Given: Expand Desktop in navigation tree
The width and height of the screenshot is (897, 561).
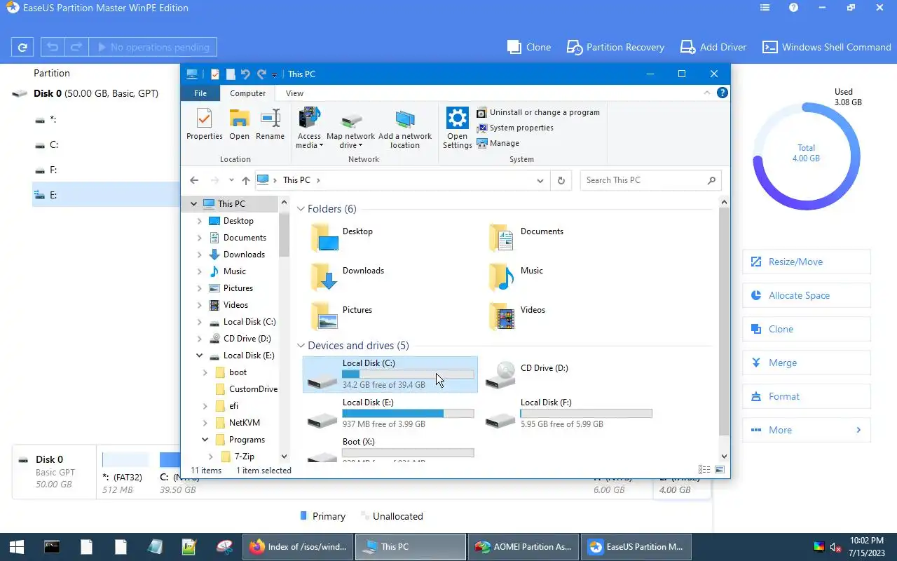Looking at the screenshot, I should pos(199,221).
